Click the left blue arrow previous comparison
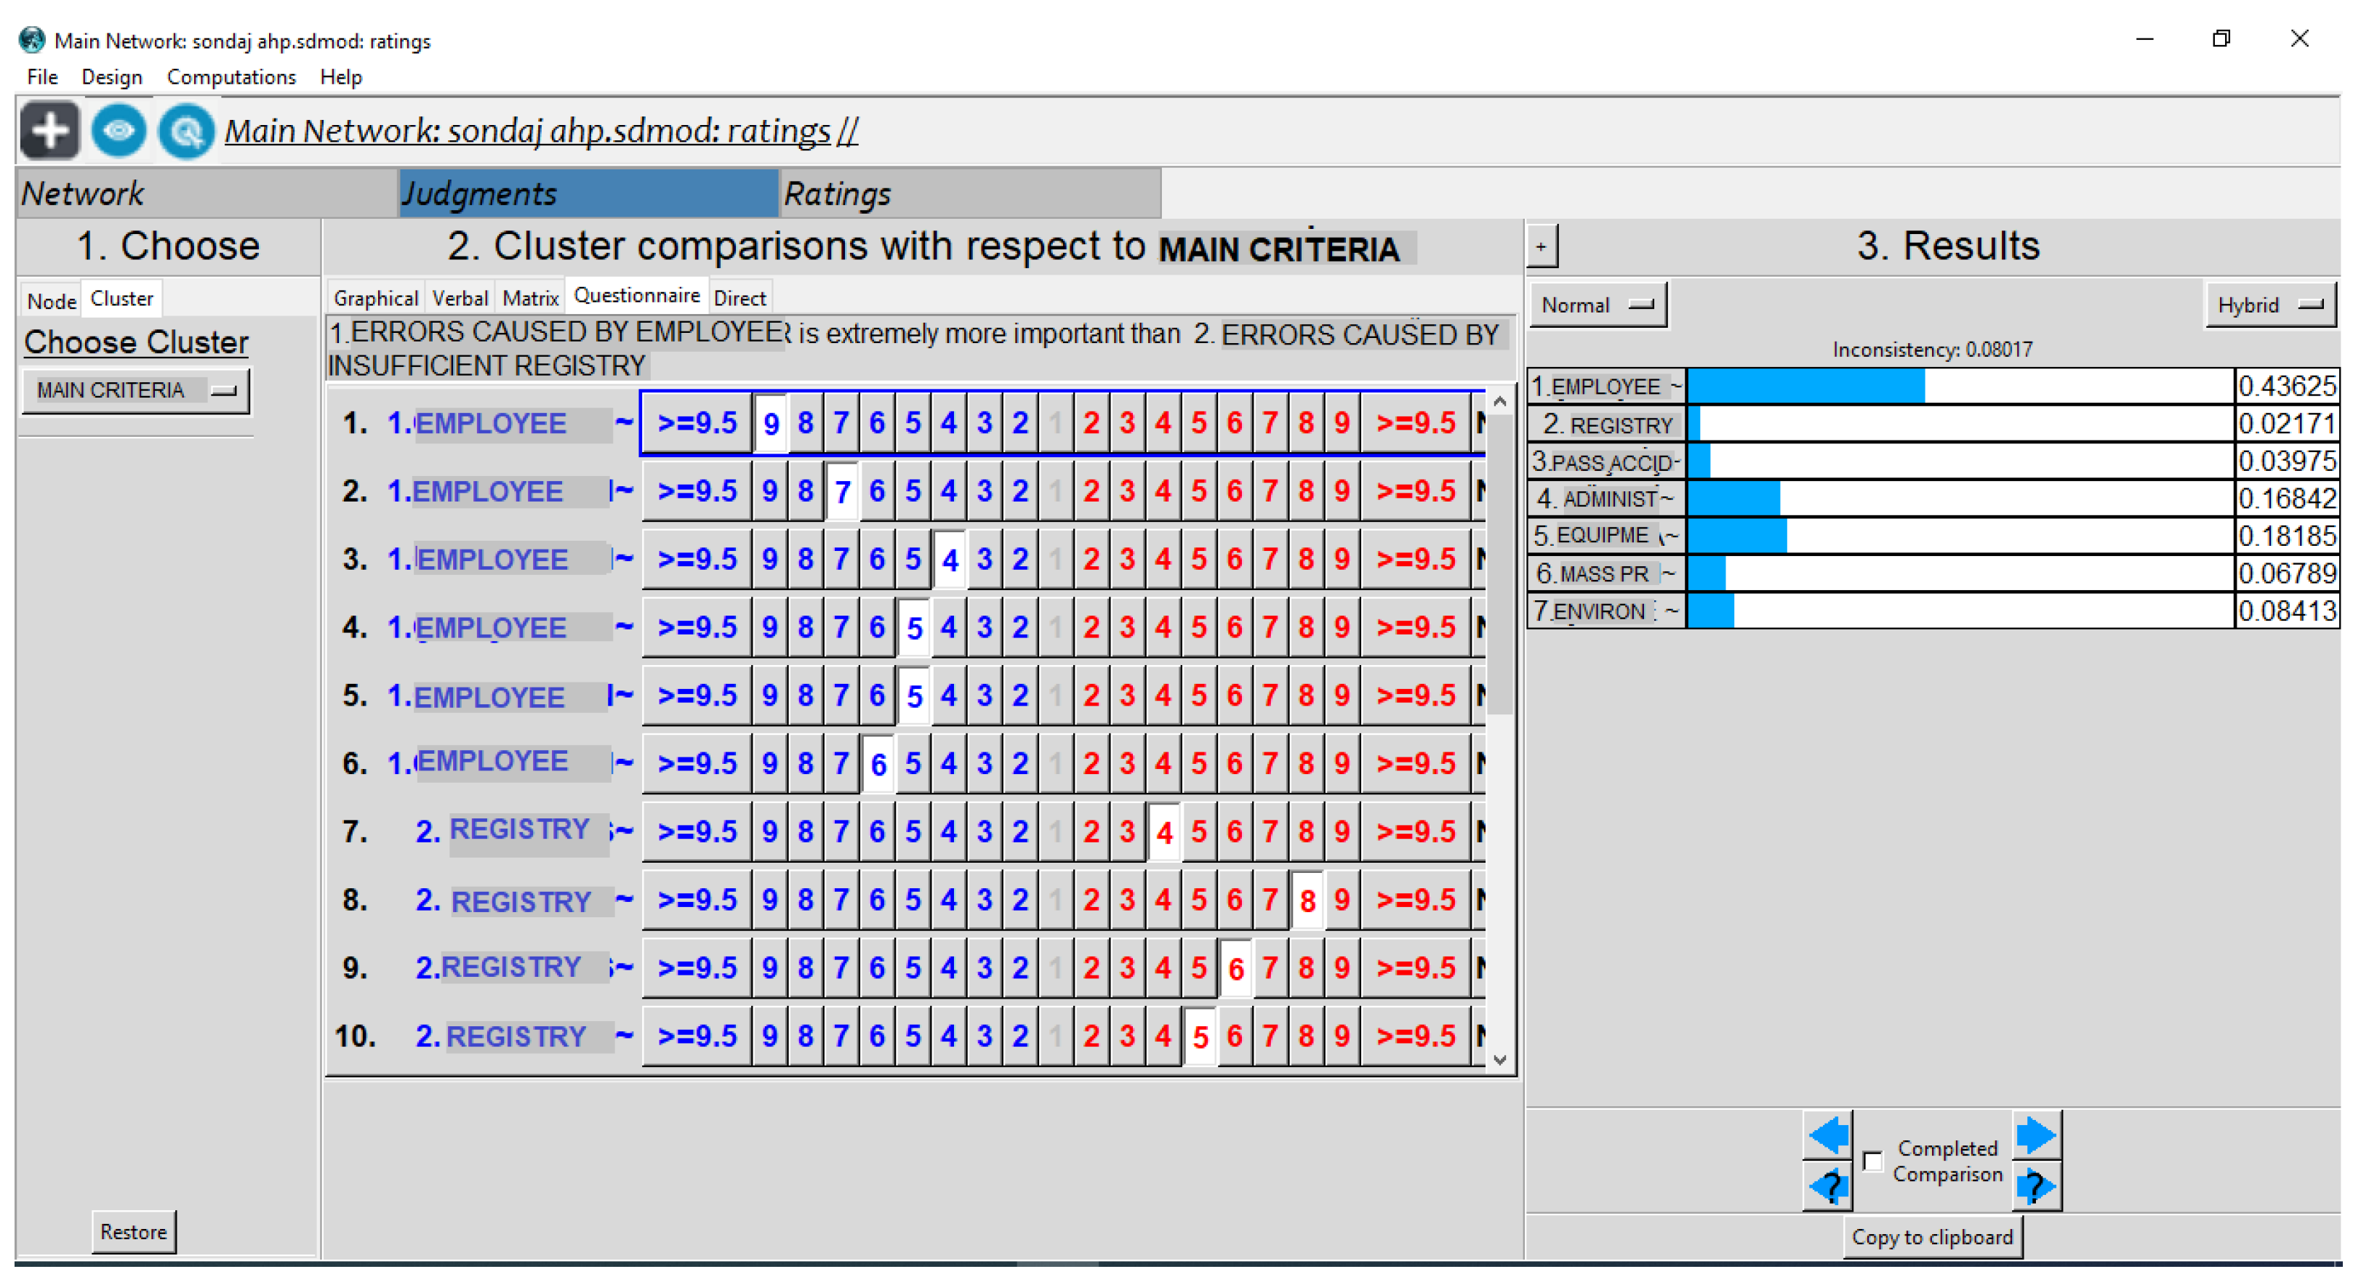 click(1827, 1135)
